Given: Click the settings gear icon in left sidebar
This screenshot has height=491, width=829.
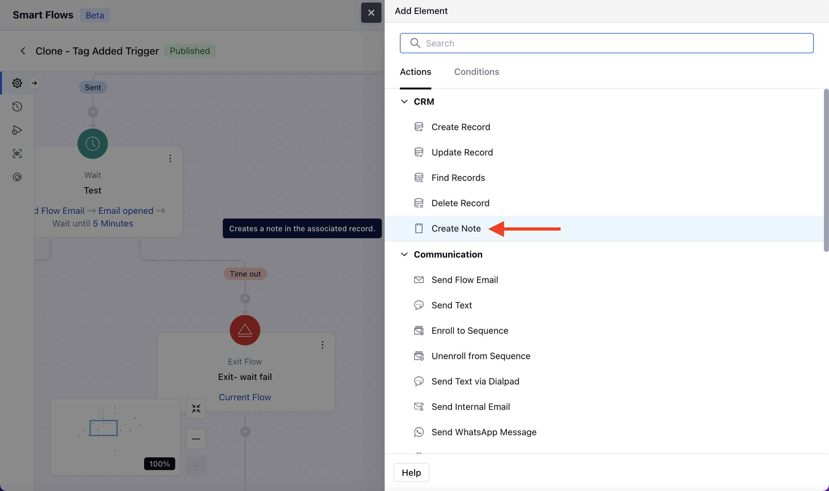Looking at the screenshot, I should (x=17, y=83).
